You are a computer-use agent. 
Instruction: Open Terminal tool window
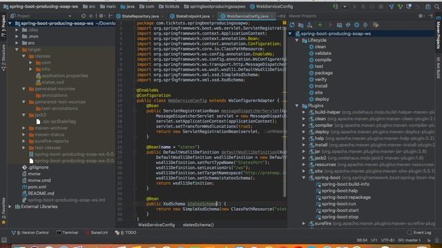pos(67,233)
